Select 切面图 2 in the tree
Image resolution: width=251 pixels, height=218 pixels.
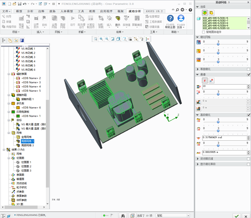coord(26,166)
